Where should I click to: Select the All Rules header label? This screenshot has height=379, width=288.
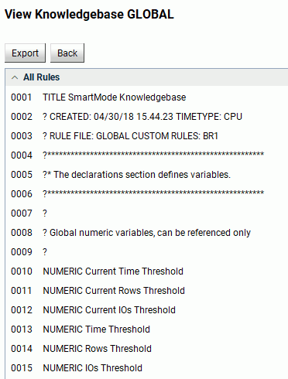pos(42,77)
